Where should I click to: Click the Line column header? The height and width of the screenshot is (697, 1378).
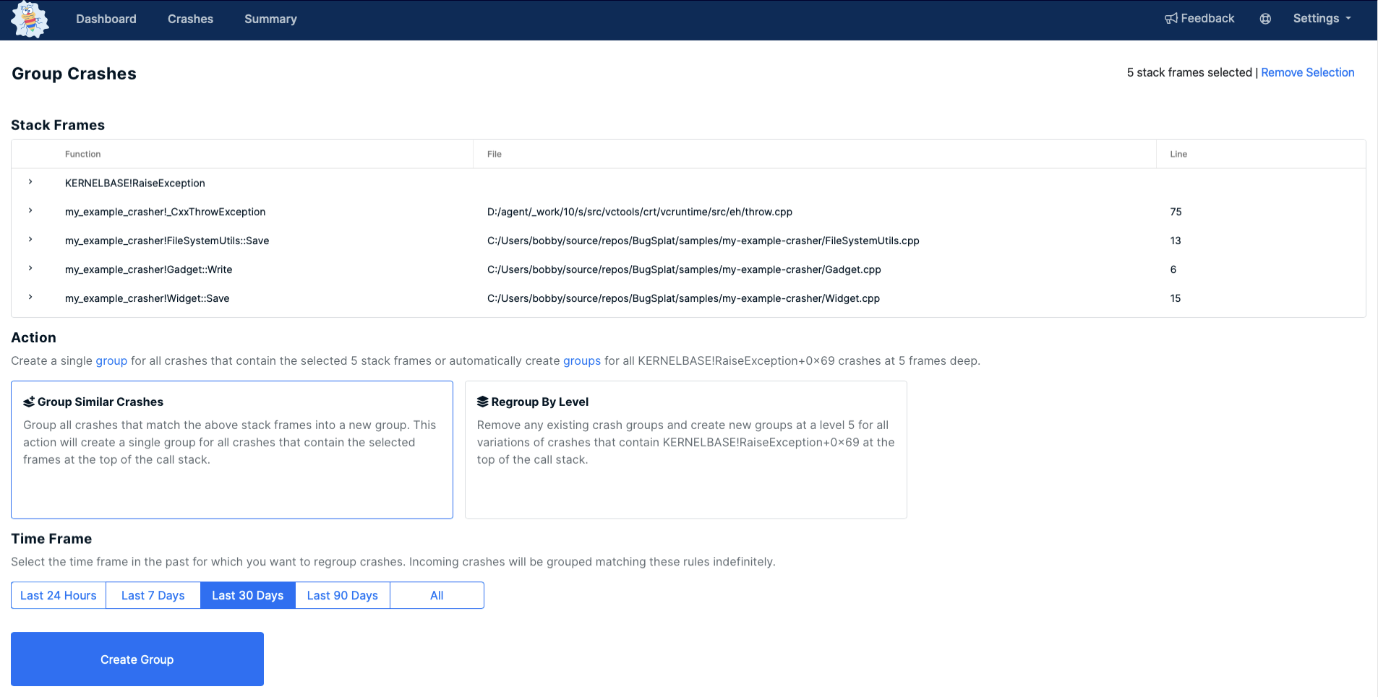[1178, 154]
